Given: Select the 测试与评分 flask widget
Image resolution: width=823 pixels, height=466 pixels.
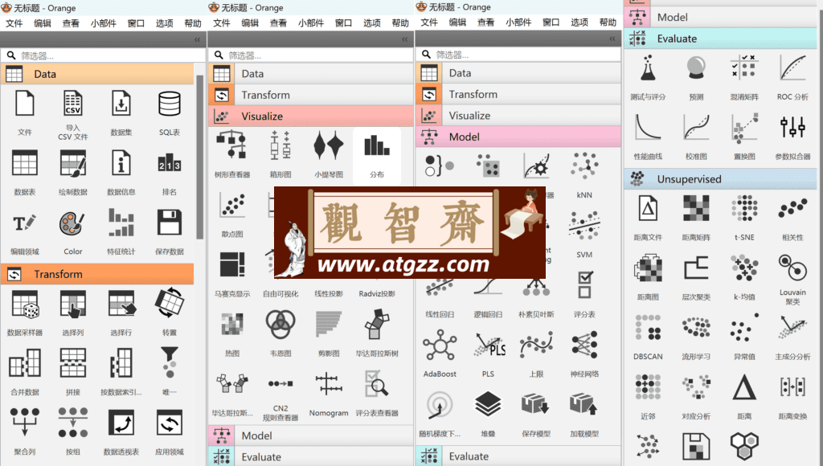Looking at the screenshot, I should pyautogui.click(x=648, y=67).
